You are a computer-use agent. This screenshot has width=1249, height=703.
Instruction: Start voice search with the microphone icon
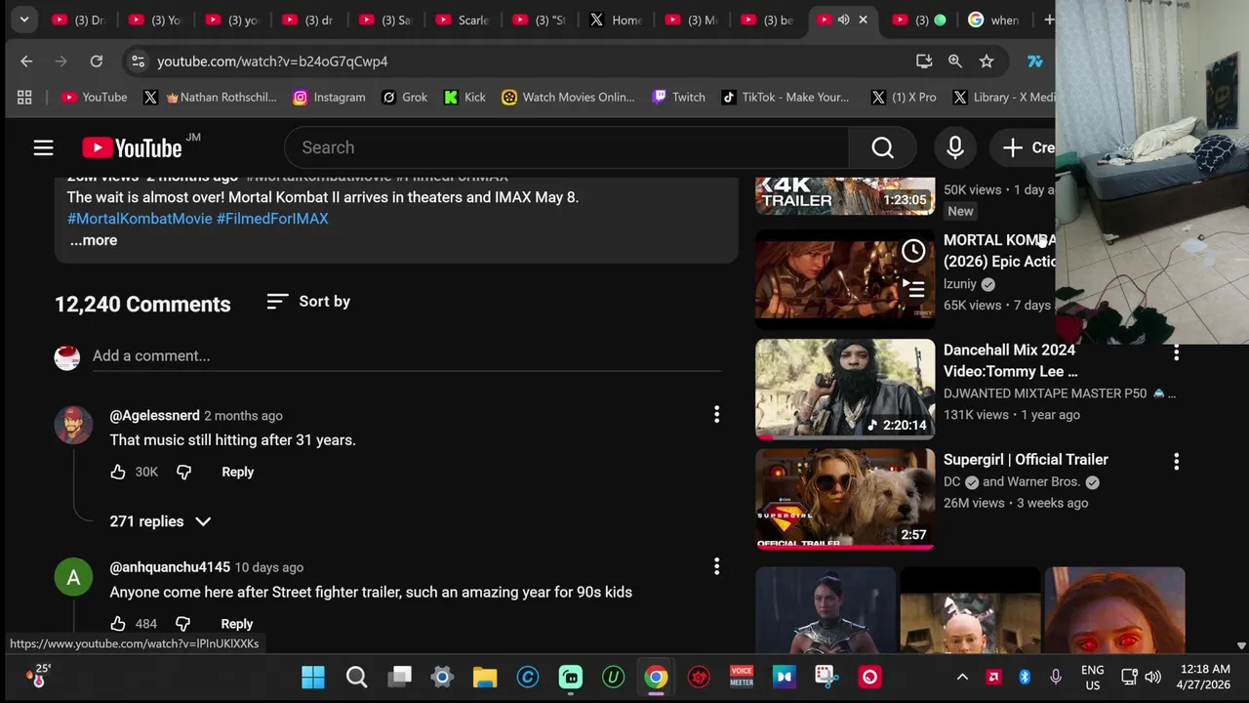tap(955, 147)
